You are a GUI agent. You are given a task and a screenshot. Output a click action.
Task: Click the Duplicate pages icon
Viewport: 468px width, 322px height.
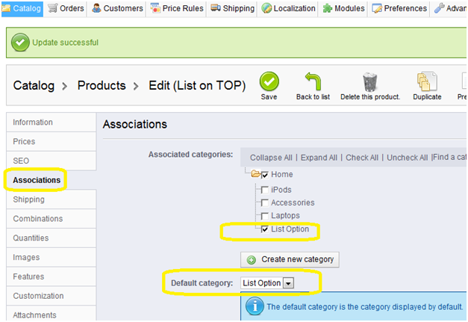427,81
